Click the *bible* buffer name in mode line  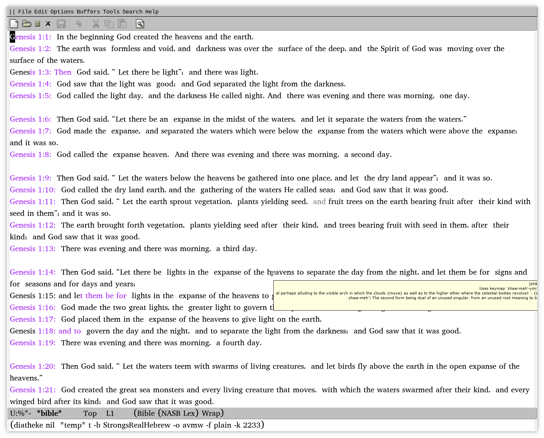49,413
